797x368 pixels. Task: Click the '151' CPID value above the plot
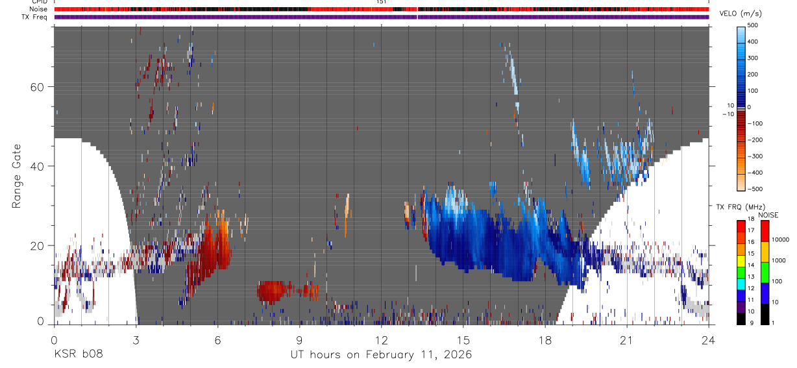(x=382, y=2)
